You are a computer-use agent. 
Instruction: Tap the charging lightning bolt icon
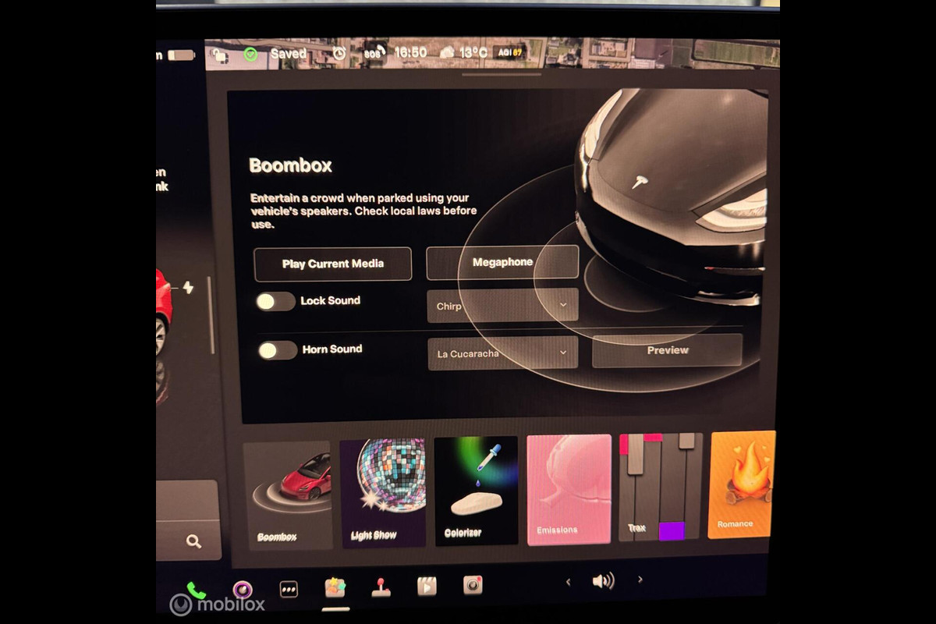point(188,288)
